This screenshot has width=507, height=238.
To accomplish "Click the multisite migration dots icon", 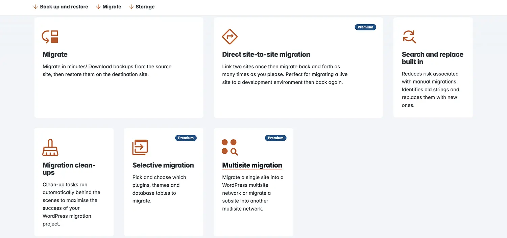I will (230, 147).
